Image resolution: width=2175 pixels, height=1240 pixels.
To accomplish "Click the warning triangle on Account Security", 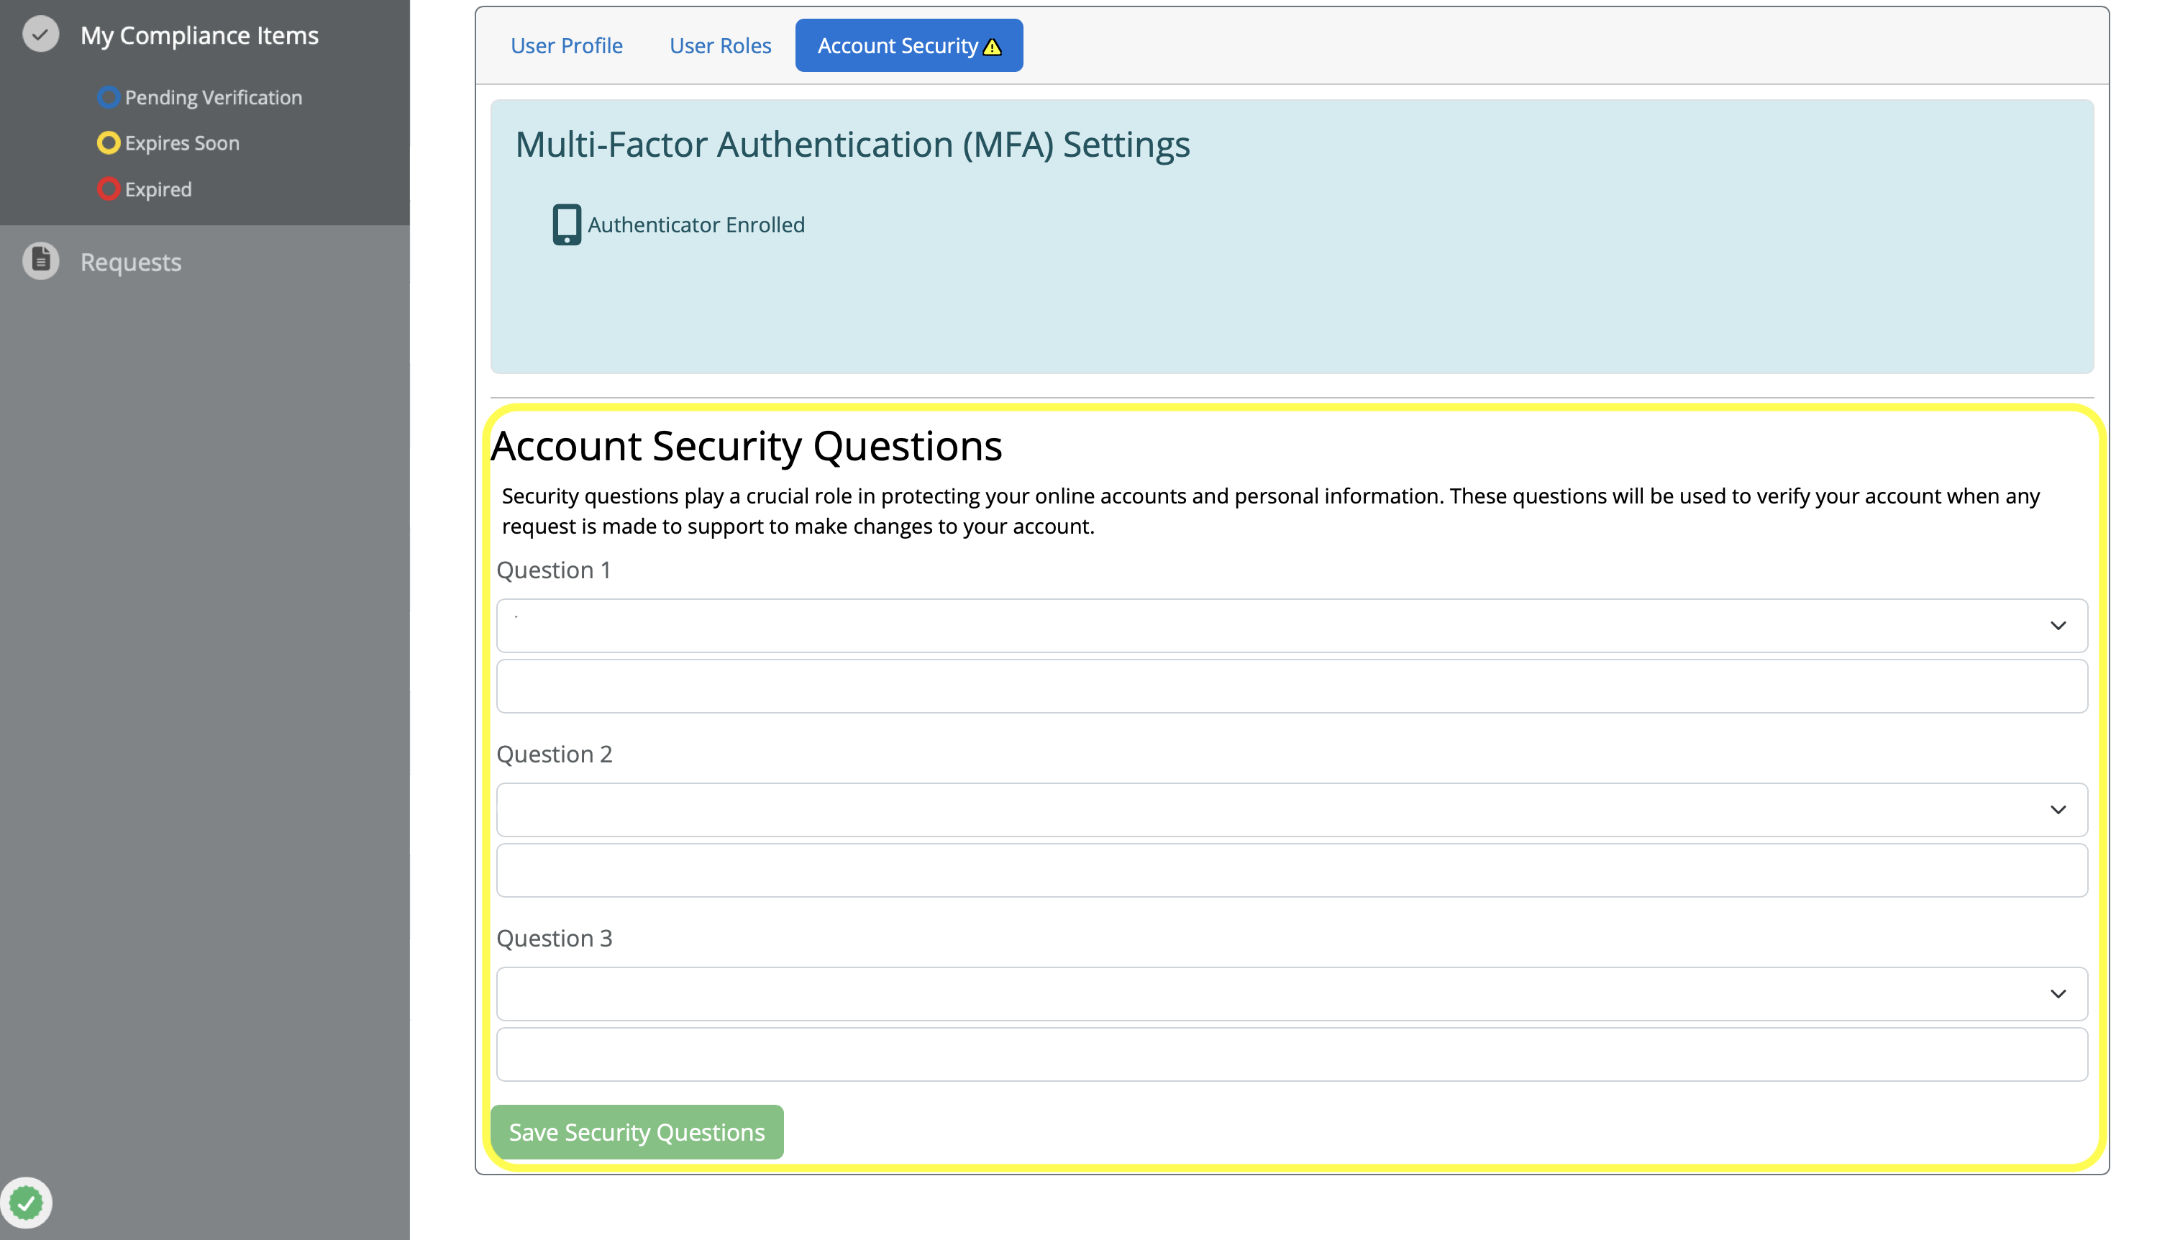I will coord(992,47).
